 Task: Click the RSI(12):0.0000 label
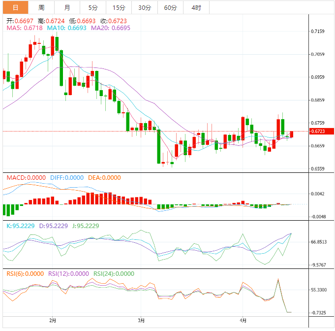coord(68,274)
